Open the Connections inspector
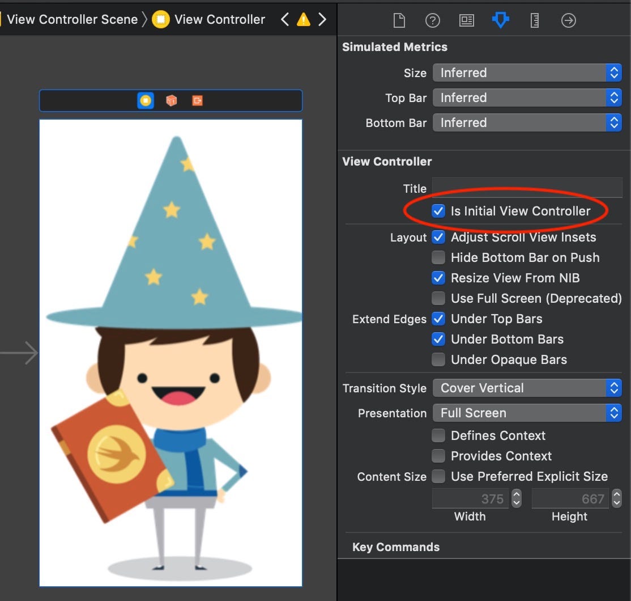The image size is (631, 601). coord(568,20)
